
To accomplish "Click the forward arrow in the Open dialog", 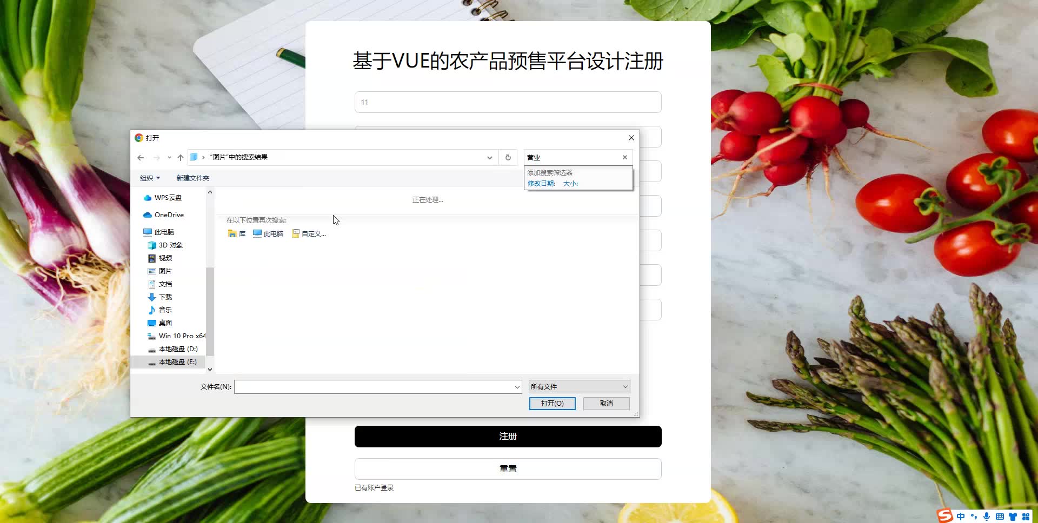I will click(x=157, y=158).
